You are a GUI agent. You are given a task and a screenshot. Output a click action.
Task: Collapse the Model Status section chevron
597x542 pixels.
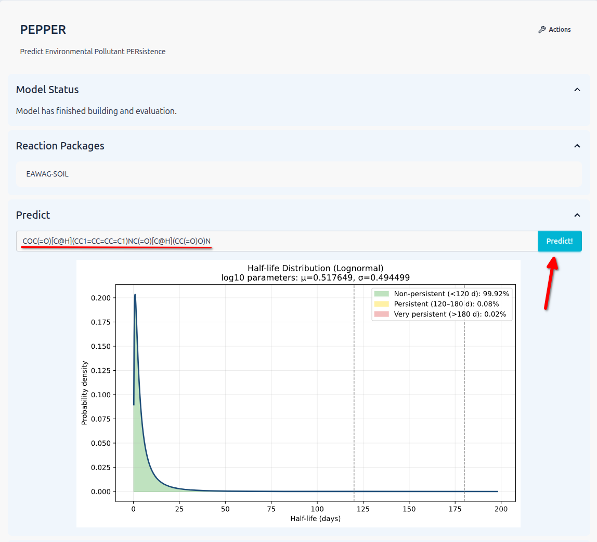[577, 90]
